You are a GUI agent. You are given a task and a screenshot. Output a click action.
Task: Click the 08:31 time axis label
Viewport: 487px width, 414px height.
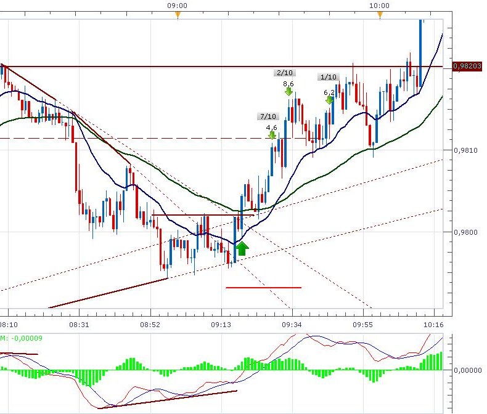[79, 325]
